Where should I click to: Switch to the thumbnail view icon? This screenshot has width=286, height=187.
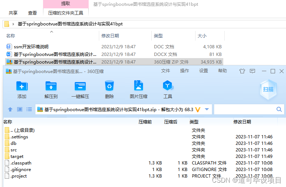click(x=20, y=109)
